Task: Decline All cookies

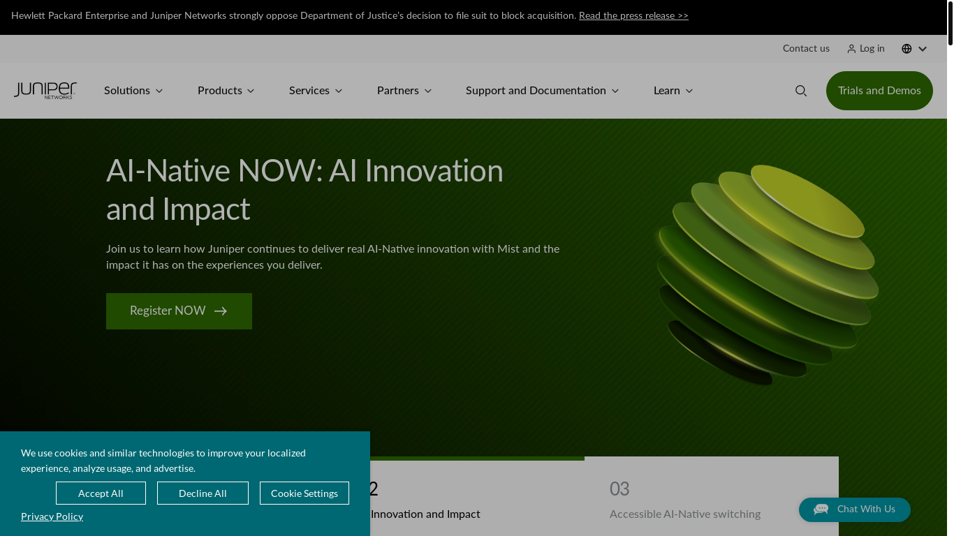Action: click(203, 493)
